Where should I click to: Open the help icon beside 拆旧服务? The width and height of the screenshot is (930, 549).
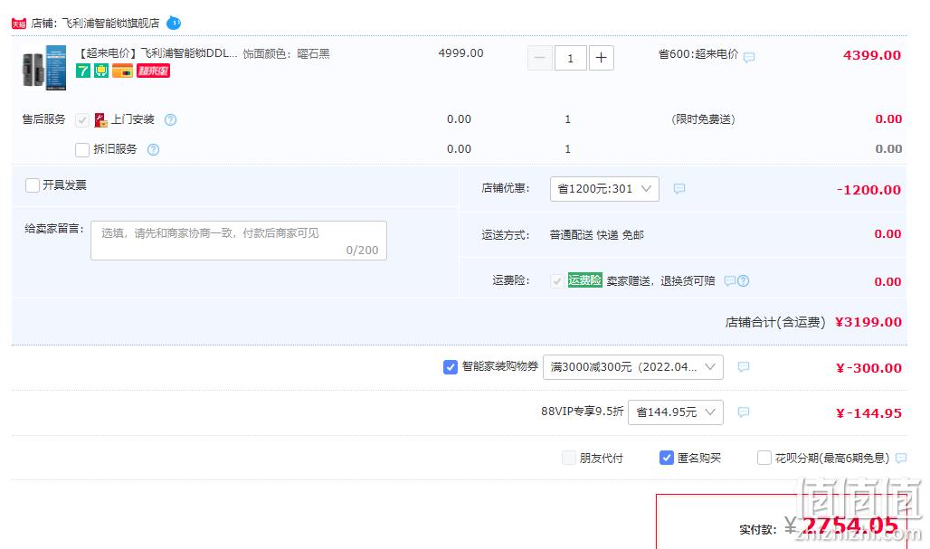pyautogui.click(x=153, y=149)
